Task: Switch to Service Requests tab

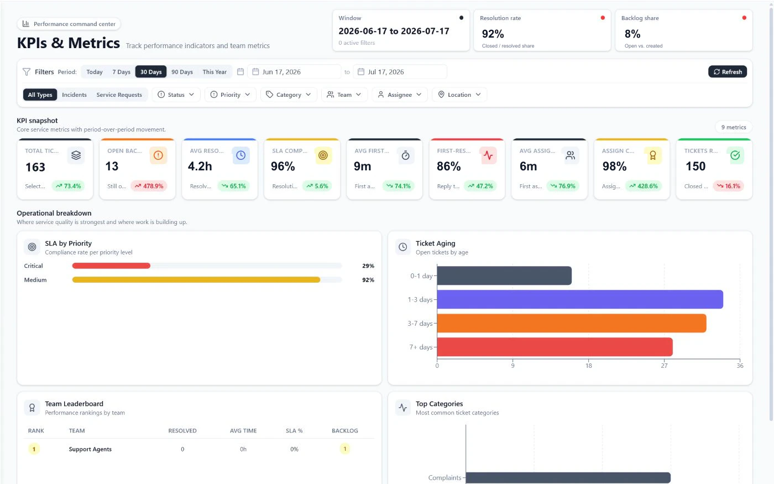Action: (x=119, y=95)
